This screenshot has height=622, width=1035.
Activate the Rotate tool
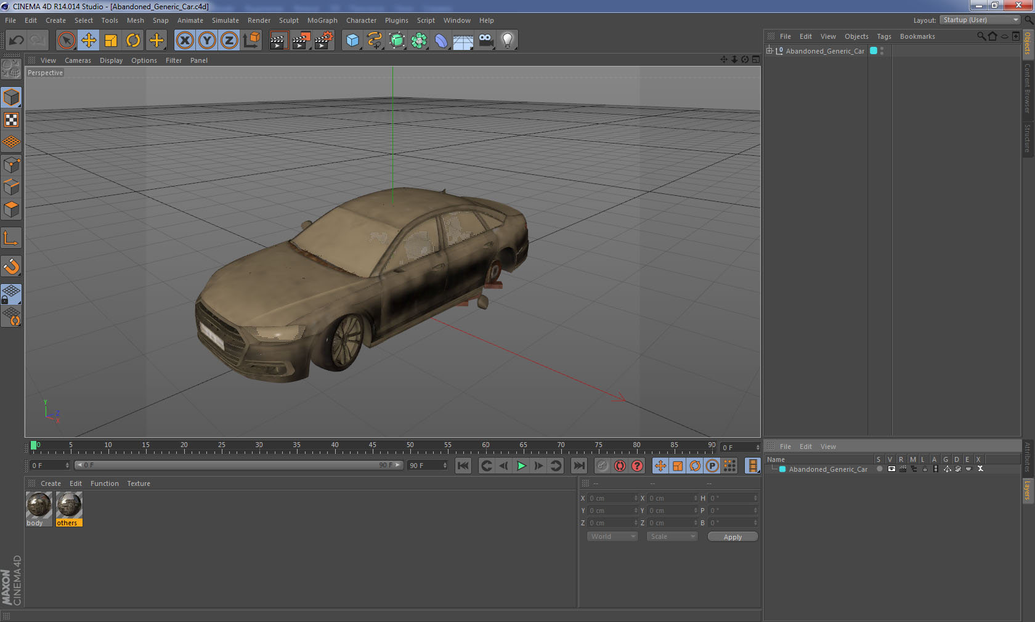click(x=133, y=41)
